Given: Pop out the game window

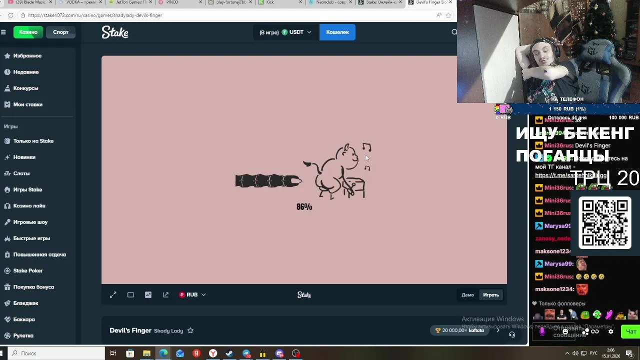Looking at the screenshot, I should pyautogui.click(x=165, y=295).
